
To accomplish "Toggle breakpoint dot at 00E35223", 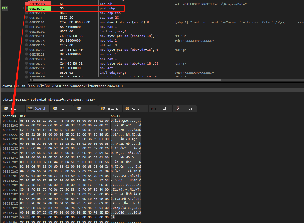I will (26, 54).
